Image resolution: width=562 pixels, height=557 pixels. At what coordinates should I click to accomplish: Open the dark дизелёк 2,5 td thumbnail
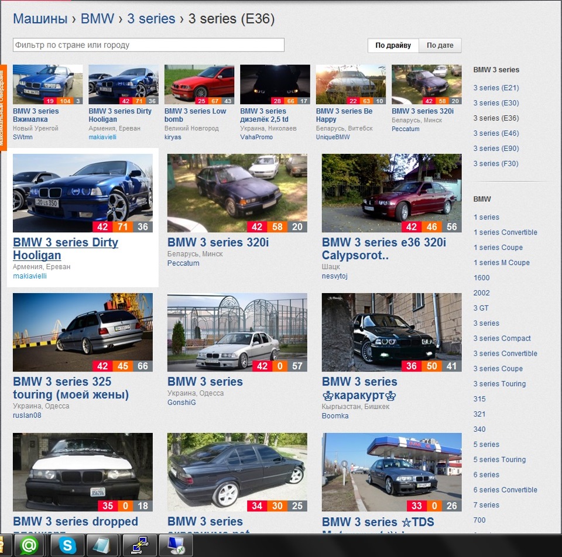click(x=275, y=84)
